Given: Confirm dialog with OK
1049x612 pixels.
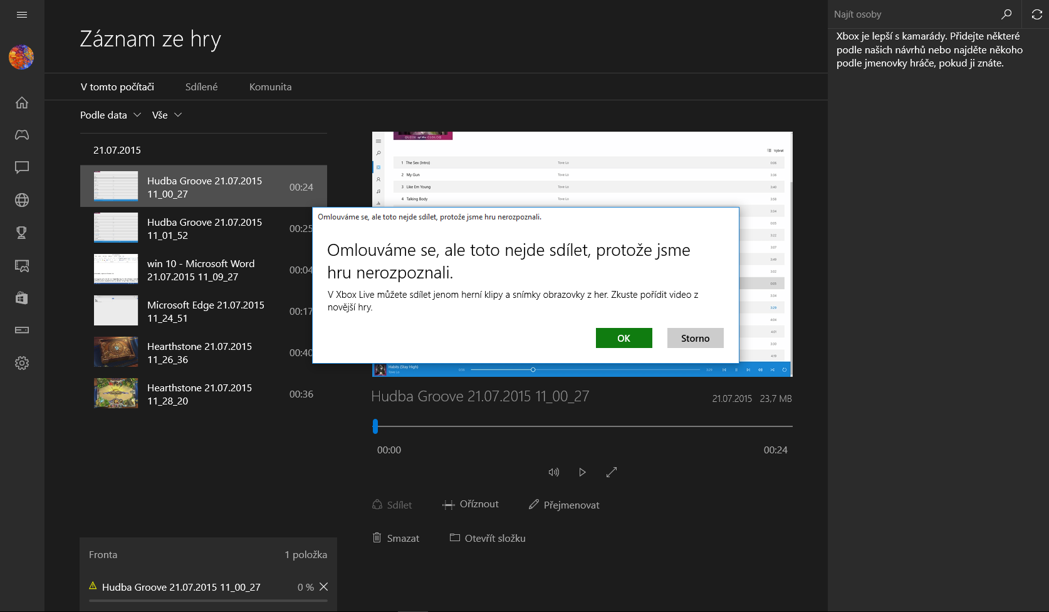Looking at the screenshot, I should point(624,338).
